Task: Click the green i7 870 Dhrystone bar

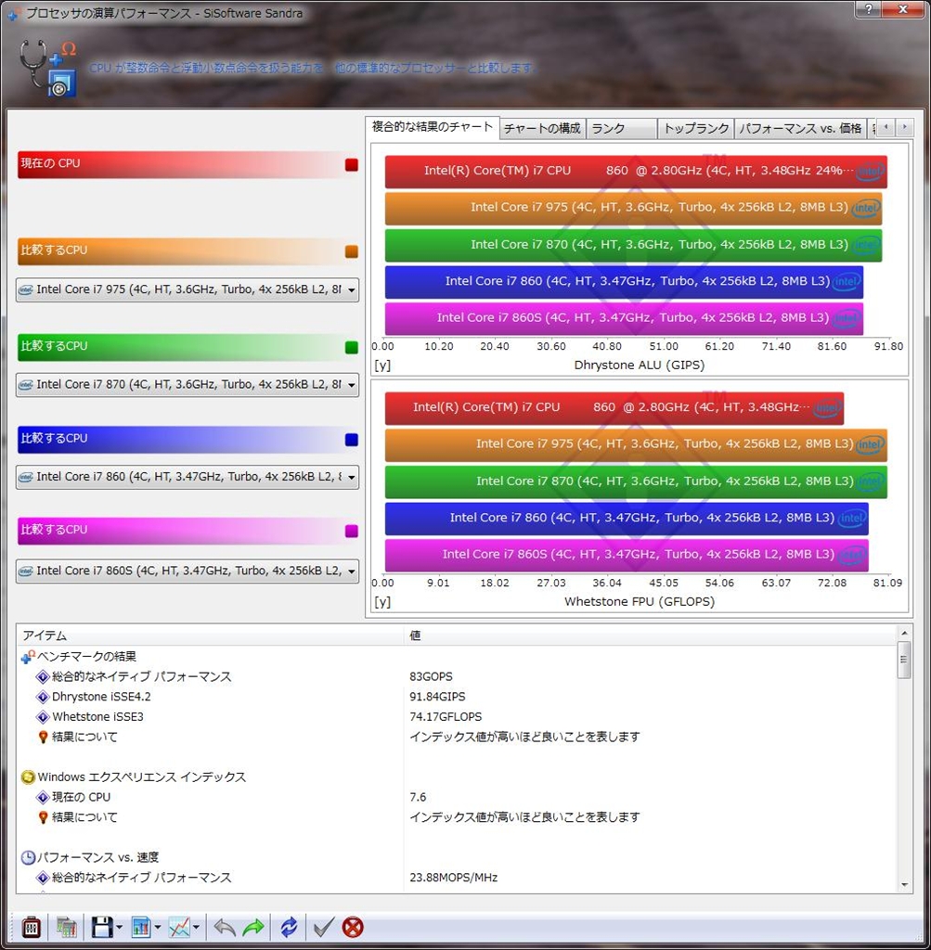Action: 633,245
